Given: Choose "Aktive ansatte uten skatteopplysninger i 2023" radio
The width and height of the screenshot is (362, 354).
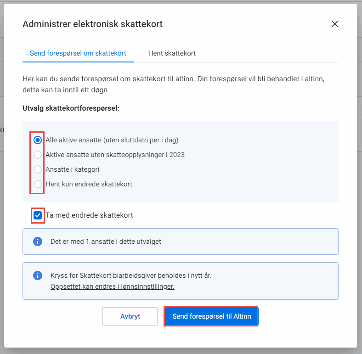Looking at the screenshot, I should click(38, 155).
